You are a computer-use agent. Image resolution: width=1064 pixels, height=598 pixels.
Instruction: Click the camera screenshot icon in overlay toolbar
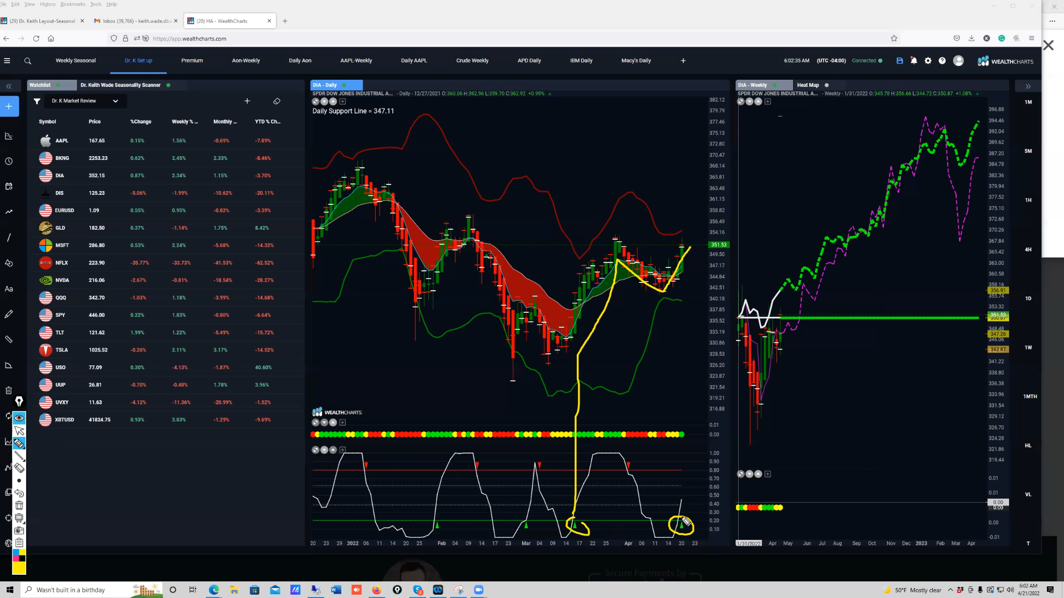(19, 530)
